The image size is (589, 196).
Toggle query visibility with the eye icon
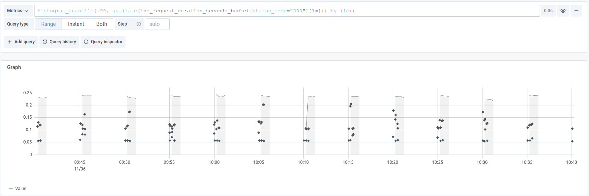point(563,11)
